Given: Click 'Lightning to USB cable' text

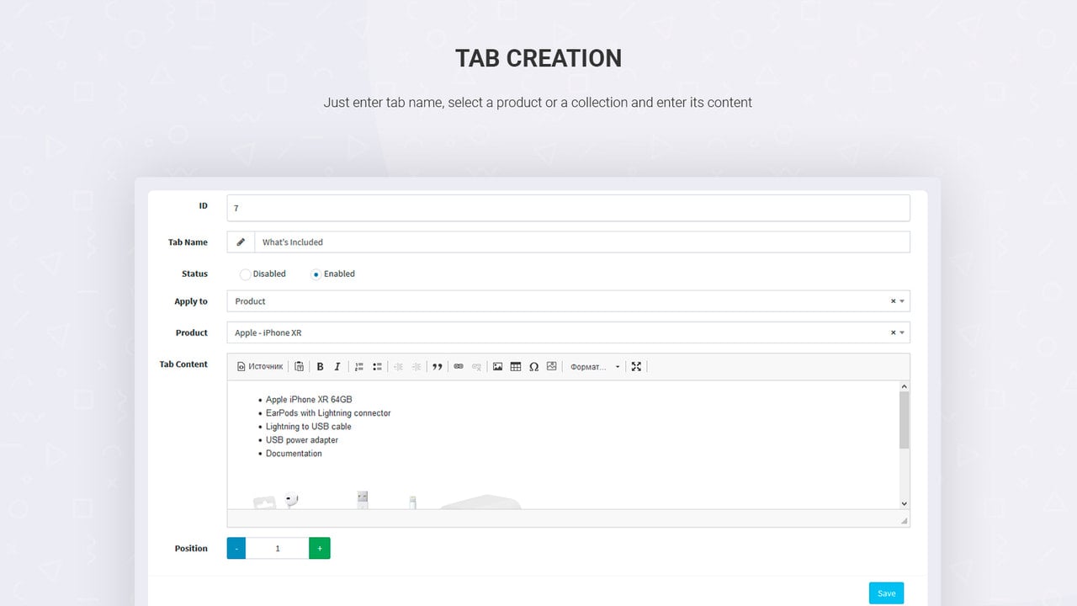Looking at the screenshot, I should pyautogui.click(x=309, y=427).
